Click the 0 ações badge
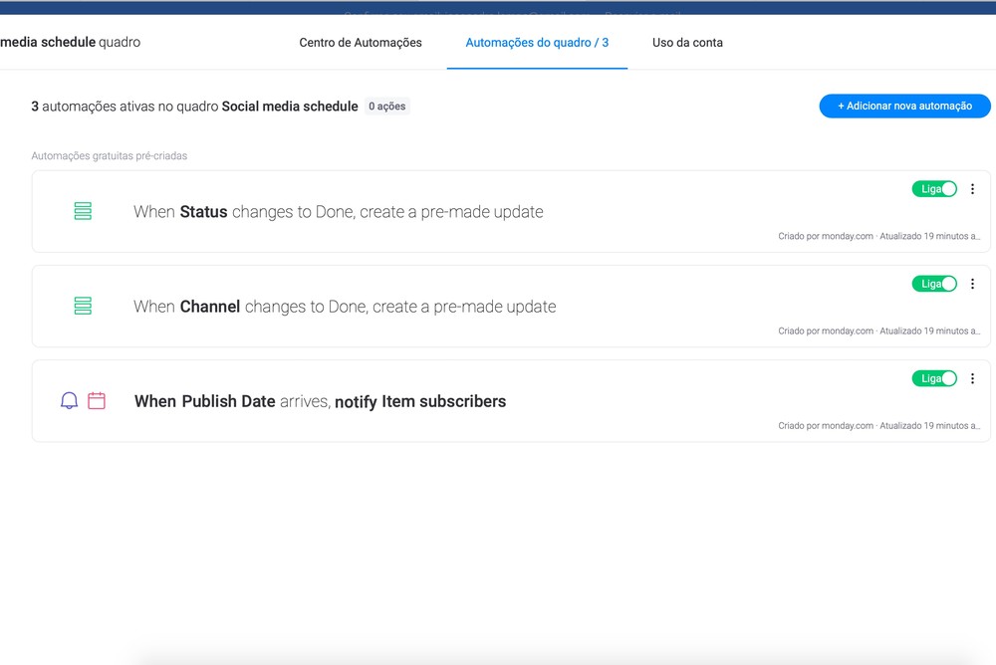This screenshot has width=996, height=665. pos(387,107)
